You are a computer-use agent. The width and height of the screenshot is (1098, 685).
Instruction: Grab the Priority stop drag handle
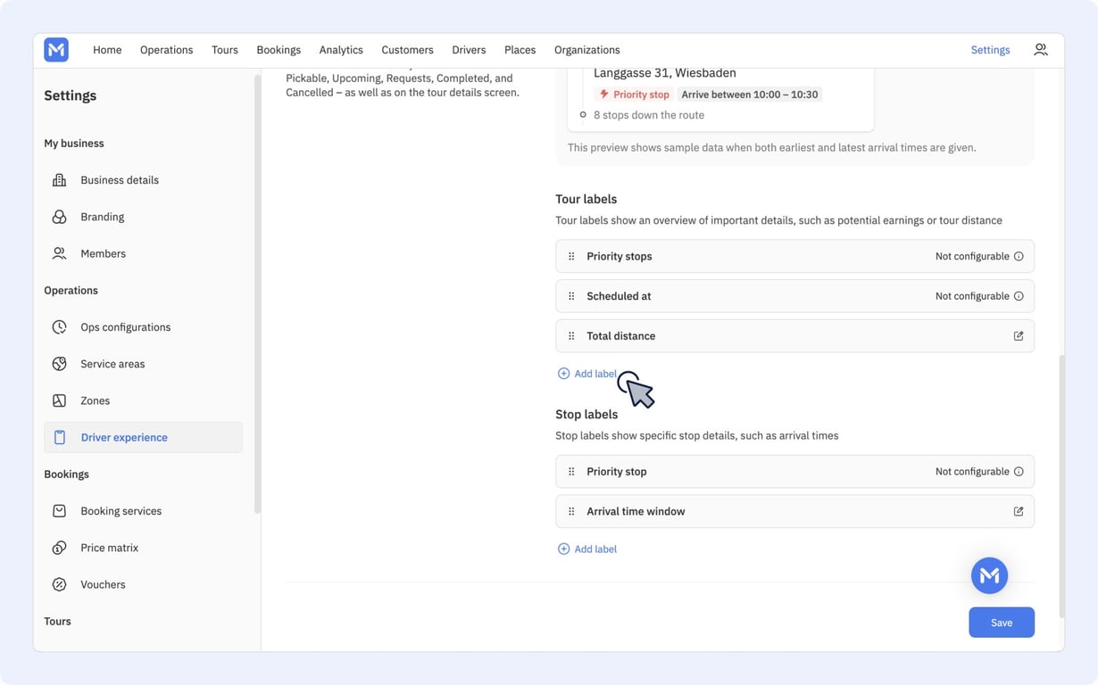pos(571,472)
